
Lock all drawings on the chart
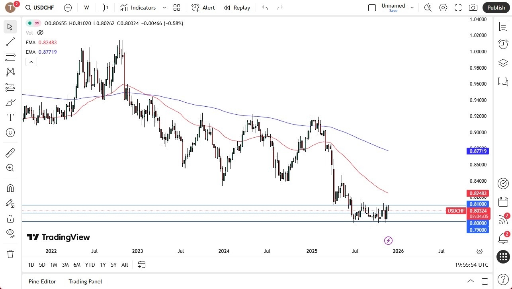point(10,219)
